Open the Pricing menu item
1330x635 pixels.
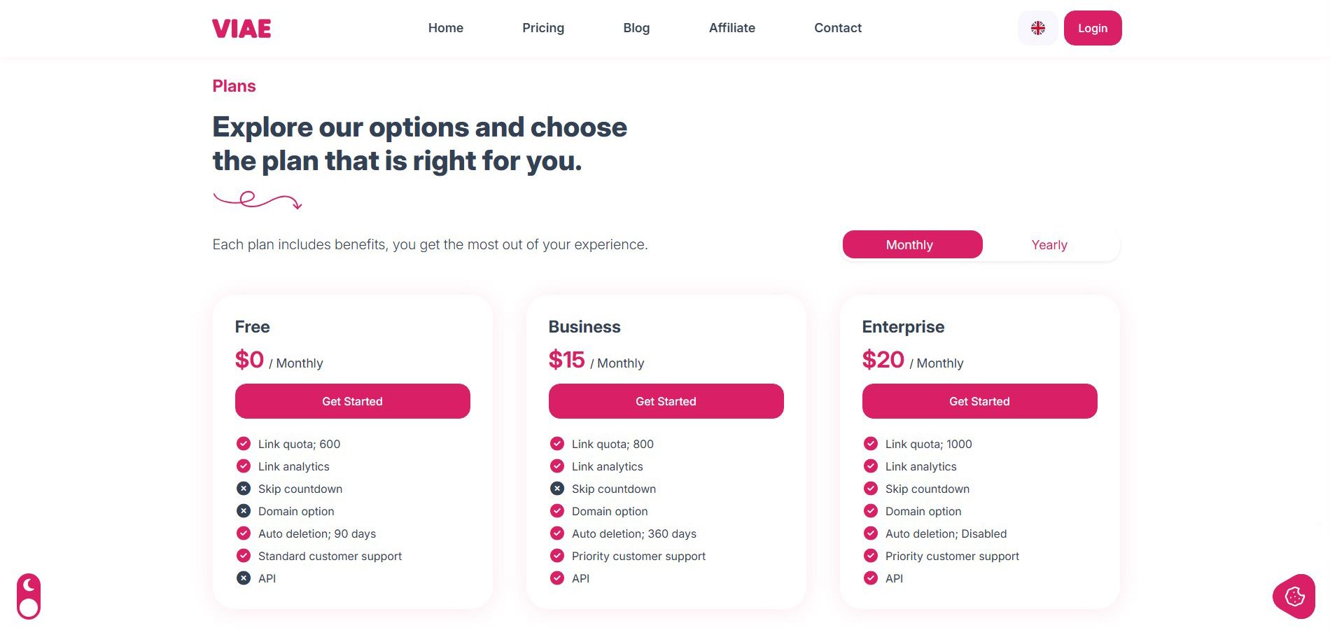pyautogui.click(x=543, y=28)
